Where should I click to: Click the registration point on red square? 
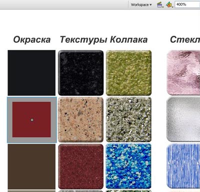(32, 120)
